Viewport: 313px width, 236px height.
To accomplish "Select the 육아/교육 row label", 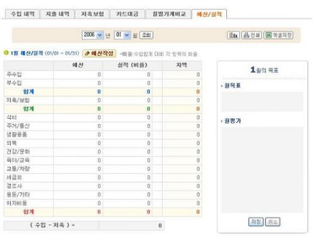I will [18, 160].
